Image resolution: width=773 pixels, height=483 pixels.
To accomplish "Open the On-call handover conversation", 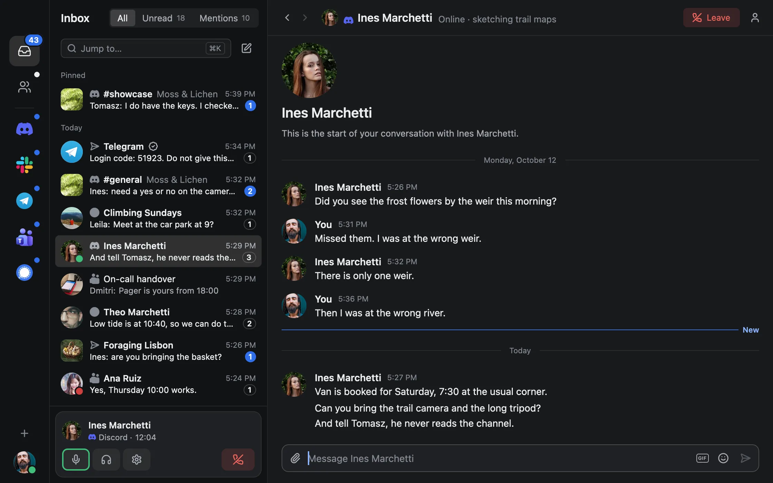I will 158,284.
